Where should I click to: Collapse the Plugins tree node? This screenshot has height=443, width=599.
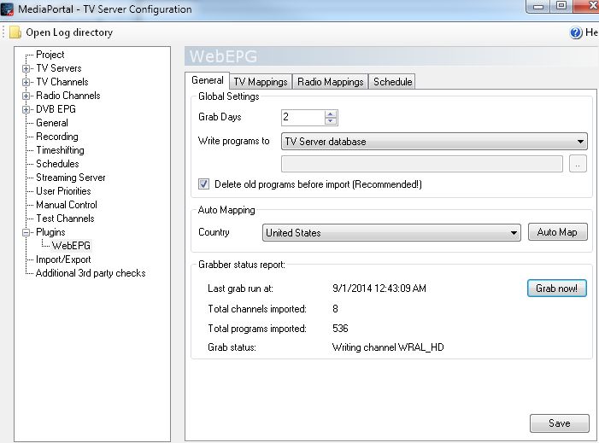click(x=26, y=232)
